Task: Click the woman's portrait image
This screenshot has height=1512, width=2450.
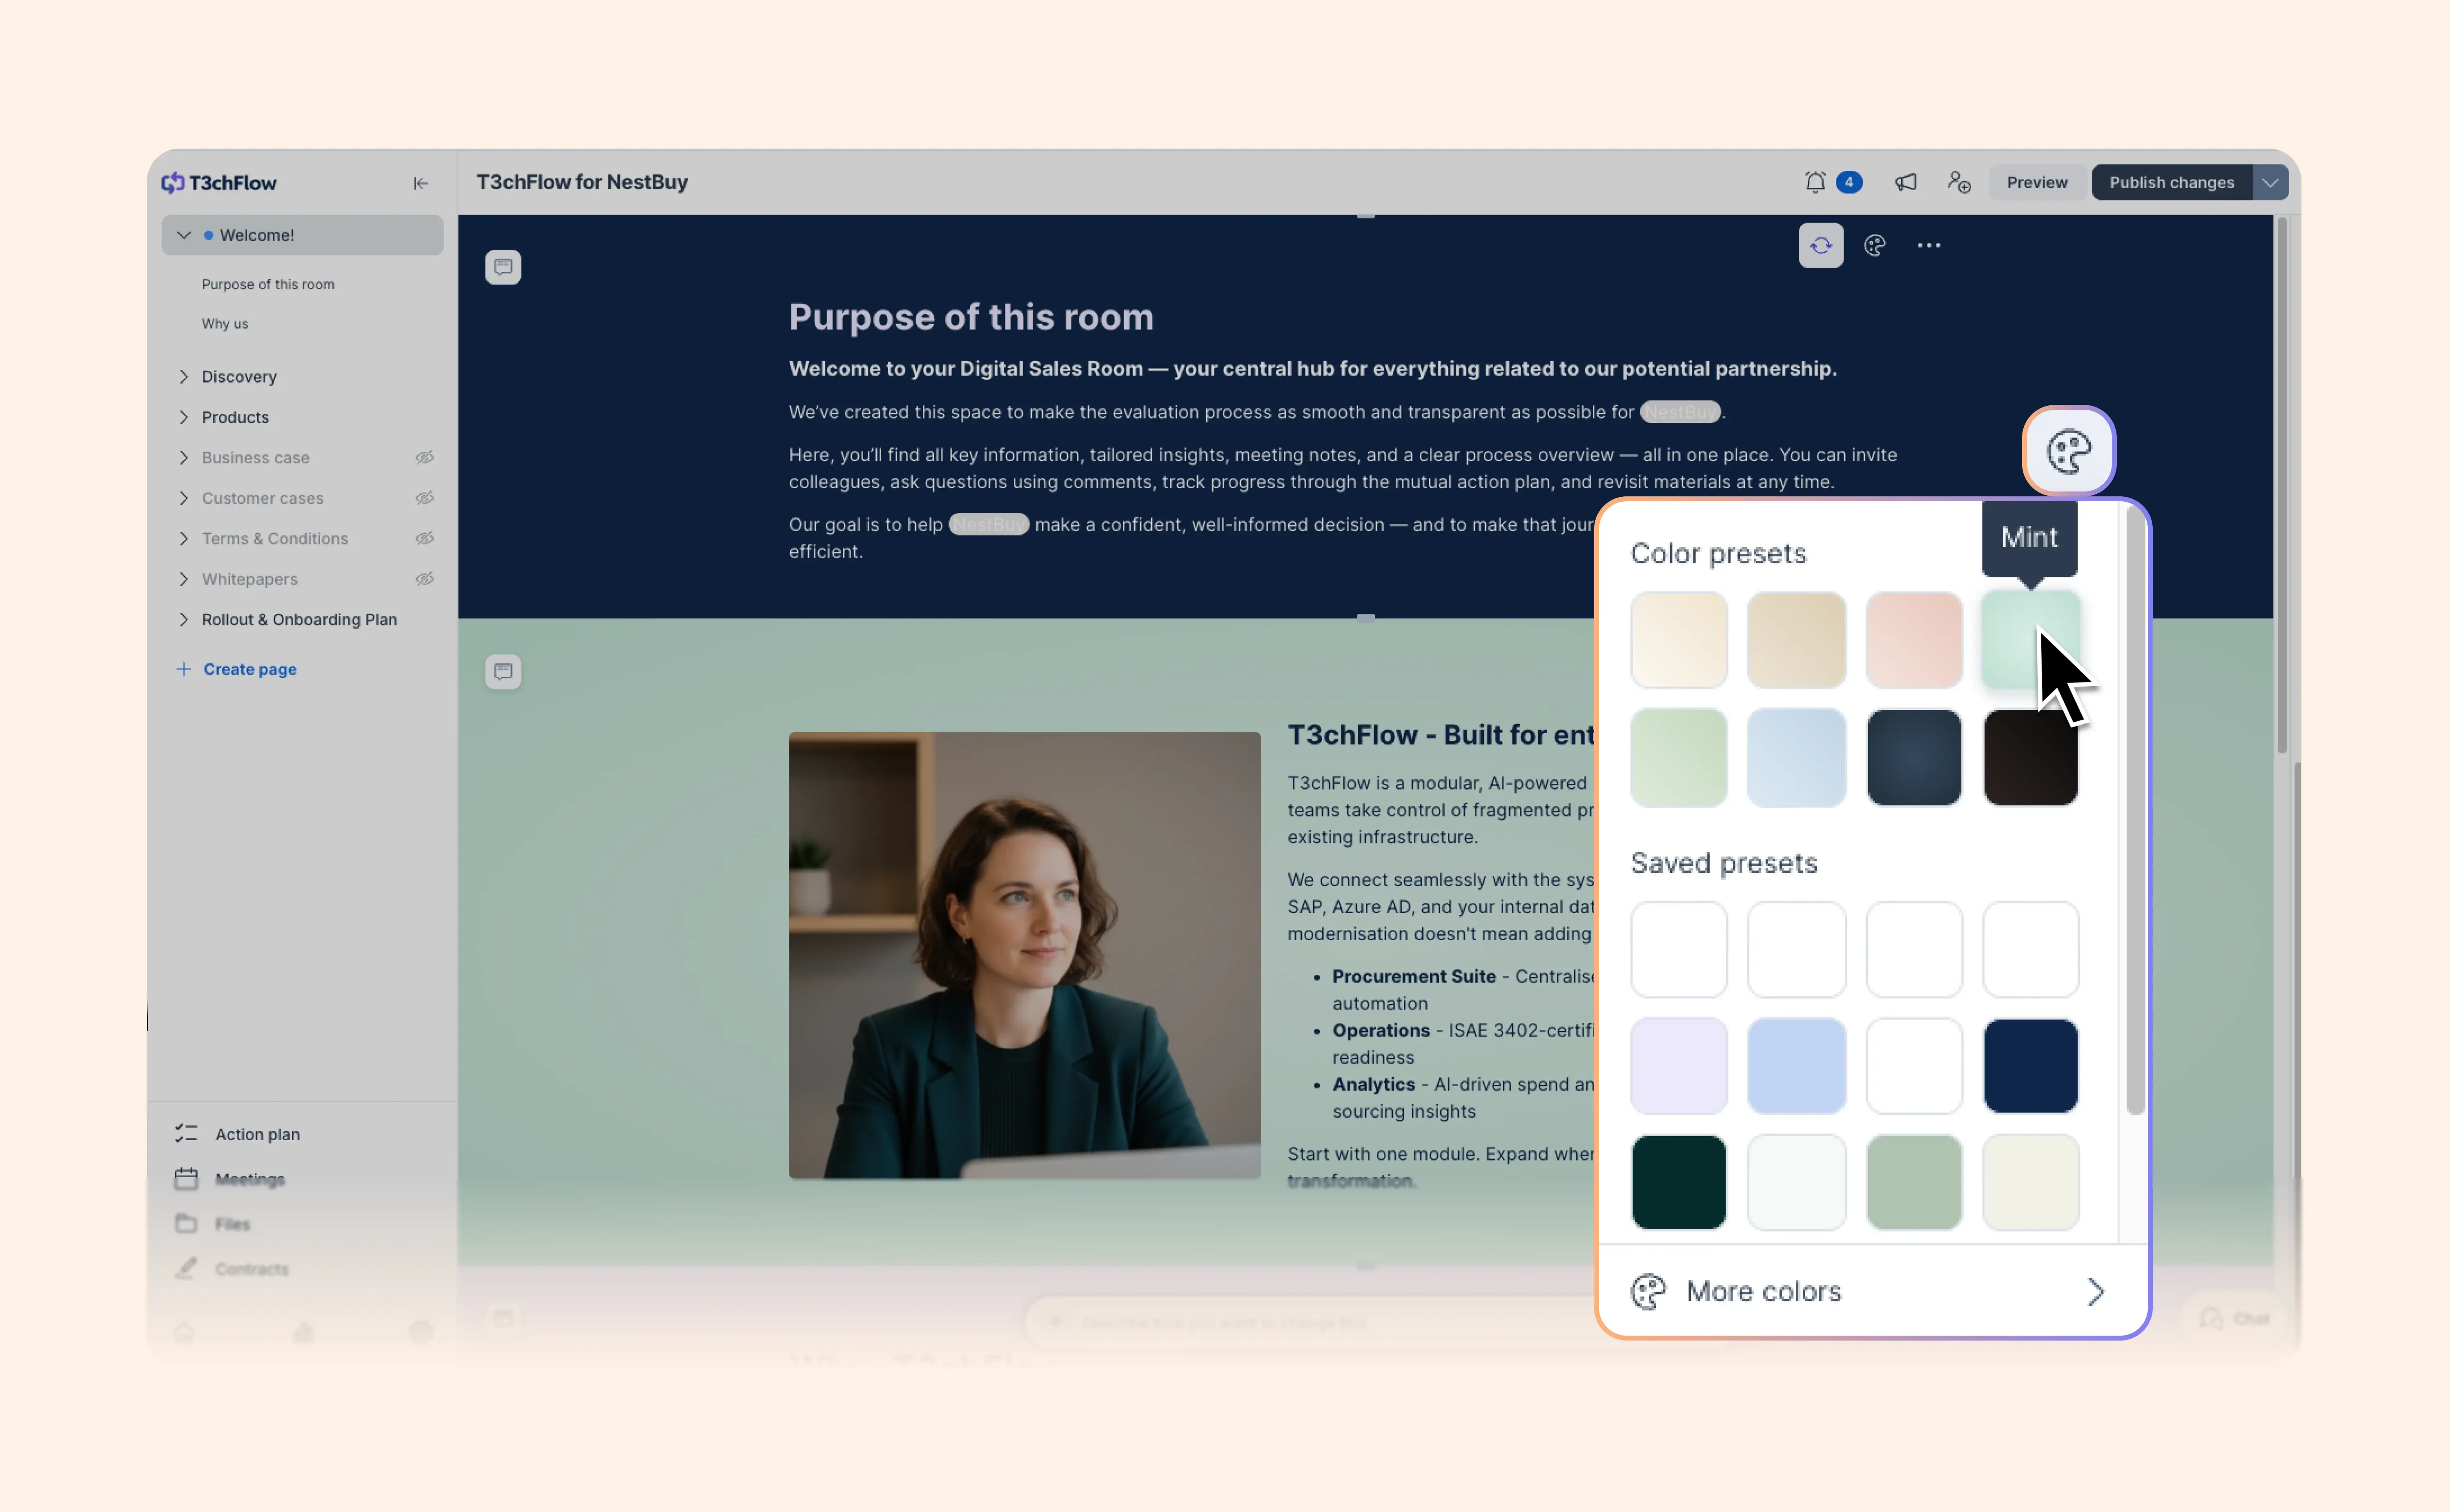Action: 1024,955
